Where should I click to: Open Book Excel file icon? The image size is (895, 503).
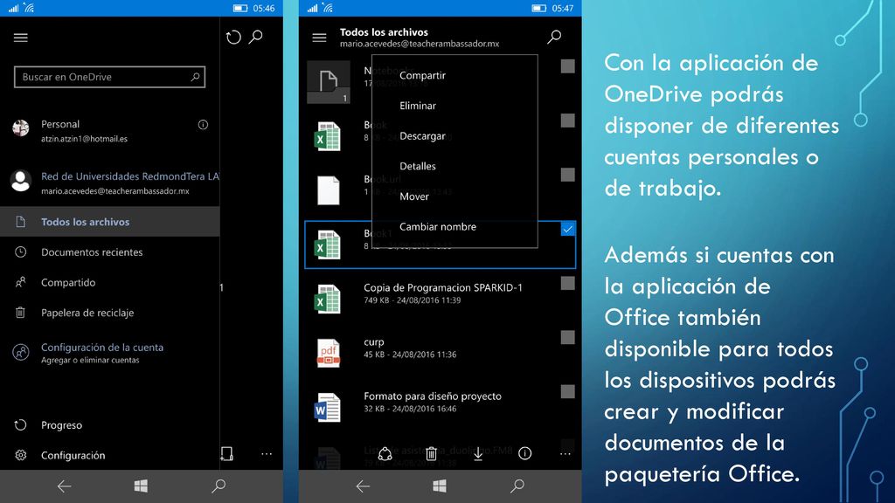(328, 137)
